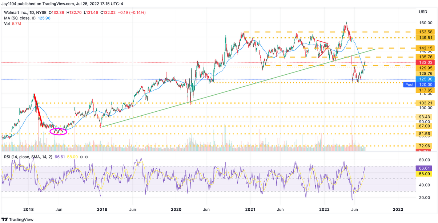Click the low price value L131.46
438x223 pixels.
[91, 13]
